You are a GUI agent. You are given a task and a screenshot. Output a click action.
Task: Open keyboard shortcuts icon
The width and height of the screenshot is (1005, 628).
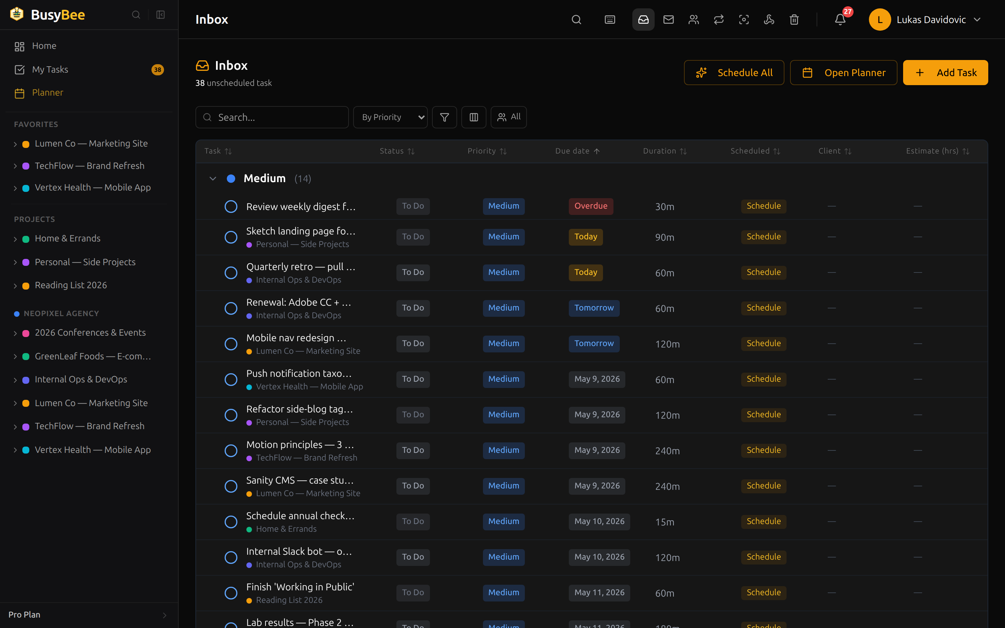click(x=610, y=20)
